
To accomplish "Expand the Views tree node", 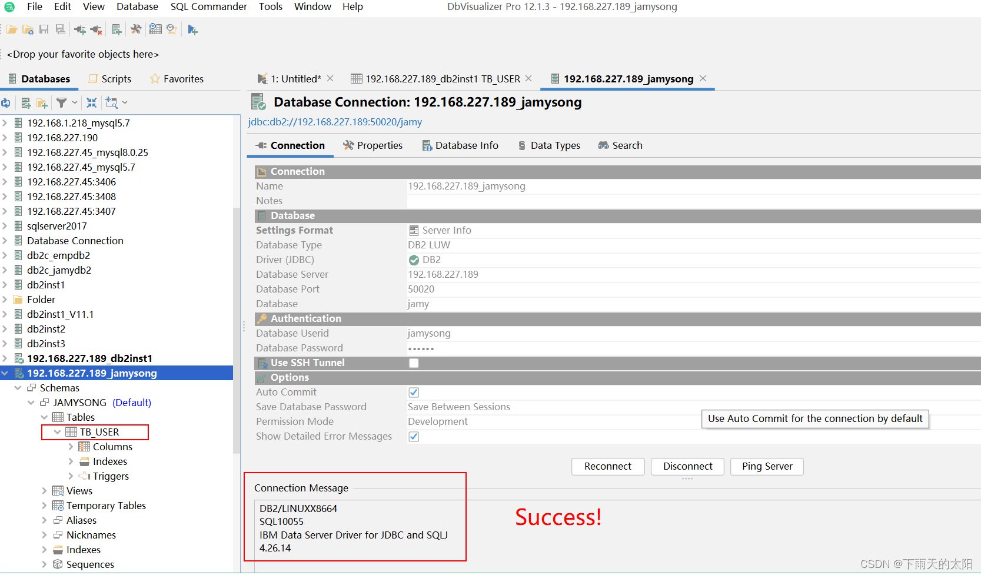I will [44, 491].
